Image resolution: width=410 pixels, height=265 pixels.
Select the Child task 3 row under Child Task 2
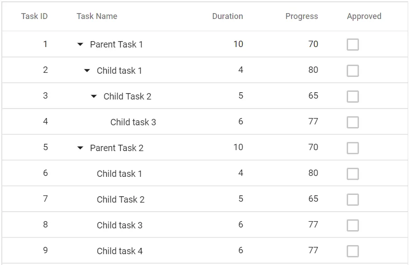pyautogui.click(x=133, y=122)
